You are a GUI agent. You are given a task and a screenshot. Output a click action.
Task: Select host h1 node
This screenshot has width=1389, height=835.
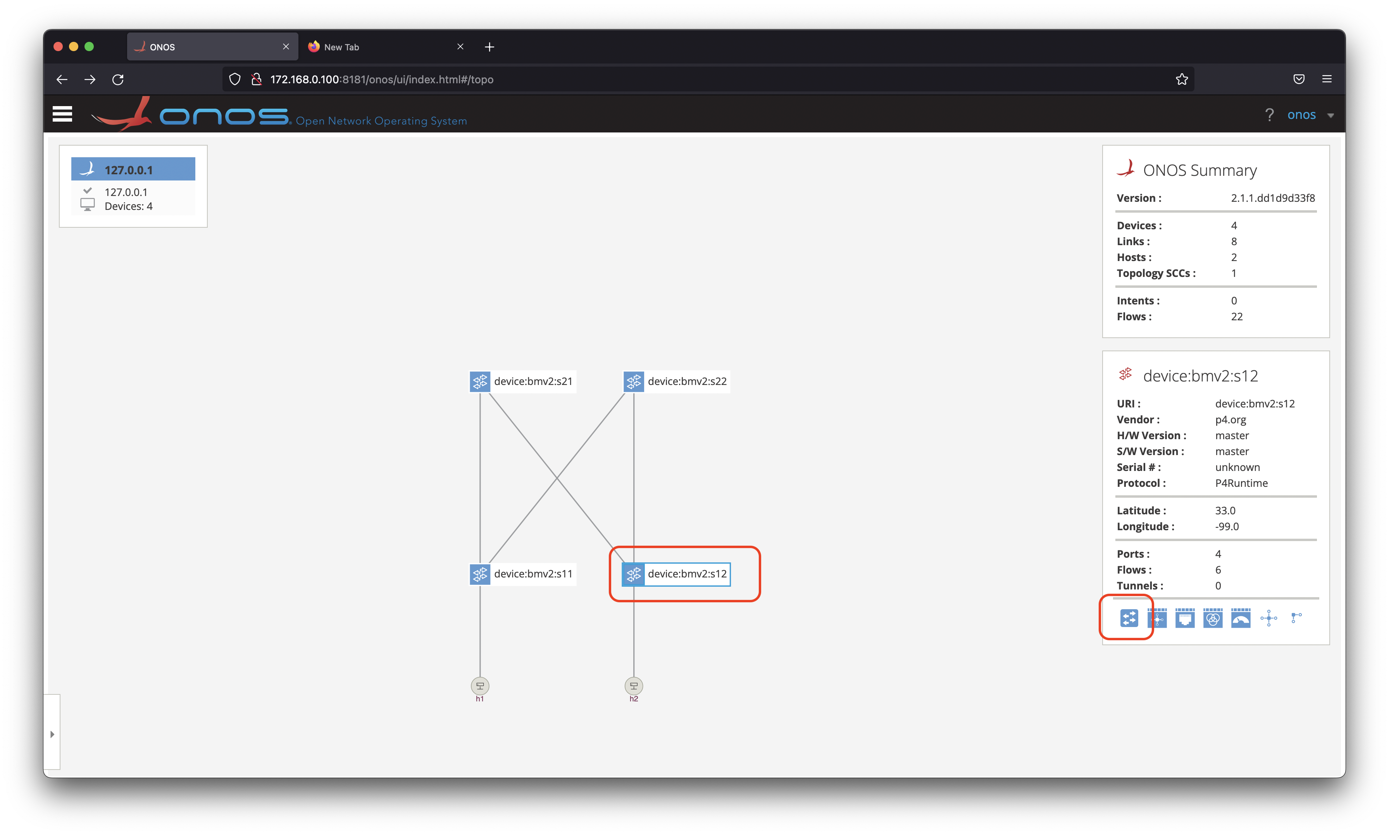click(x=480, y=686)
